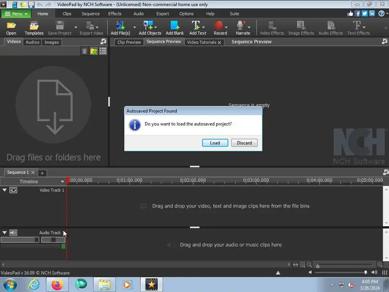This screenshot has height=292, width=389.
Task: Click the timeline zoom out magnifier
Action: (309, 265)
